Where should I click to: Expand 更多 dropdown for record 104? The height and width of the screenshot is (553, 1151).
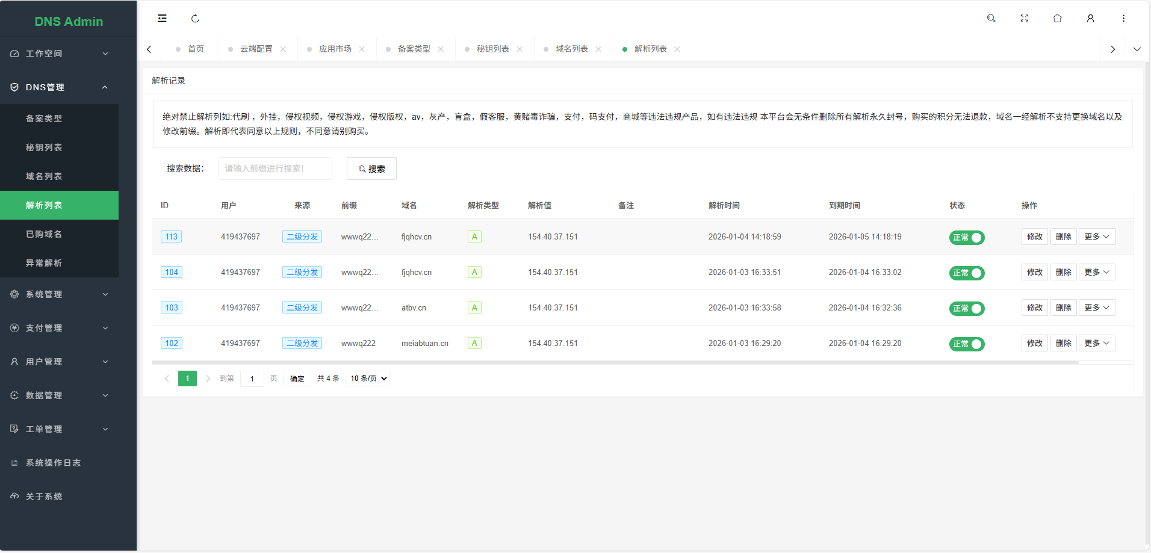click(x=1096, y=272)
